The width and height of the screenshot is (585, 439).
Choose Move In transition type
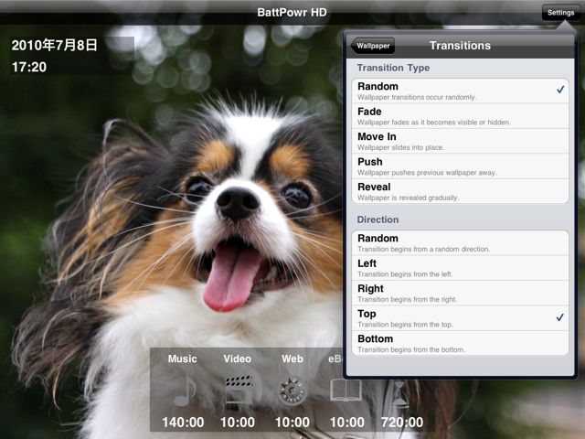pos(460,141)
